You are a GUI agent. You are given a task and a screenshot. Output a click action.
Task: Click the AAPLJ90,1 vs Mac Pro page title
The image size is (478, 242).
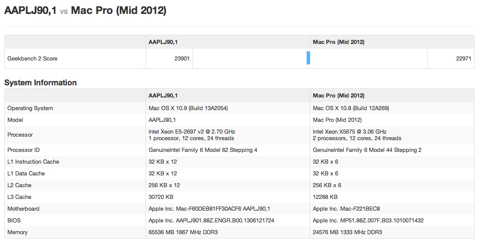[x=85, y=11]
